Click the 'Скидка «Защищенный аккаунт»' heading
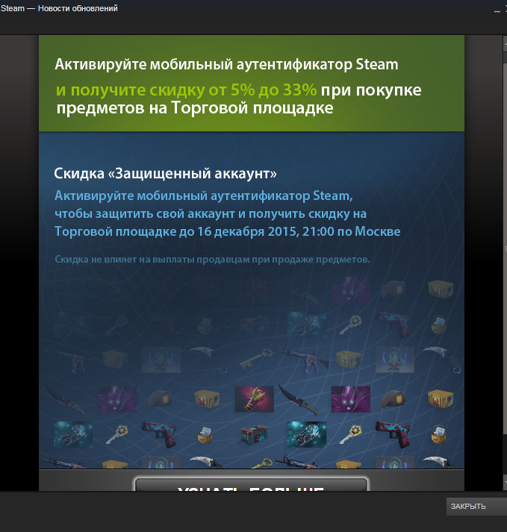 click(x=165, y=173)
